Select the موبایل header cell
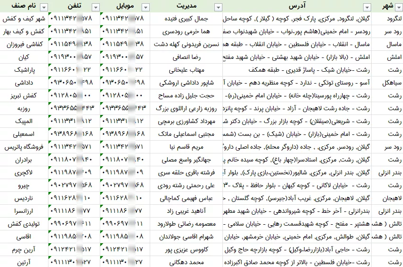The width and height of the screenshot is (403, 267). coord(125,6)
